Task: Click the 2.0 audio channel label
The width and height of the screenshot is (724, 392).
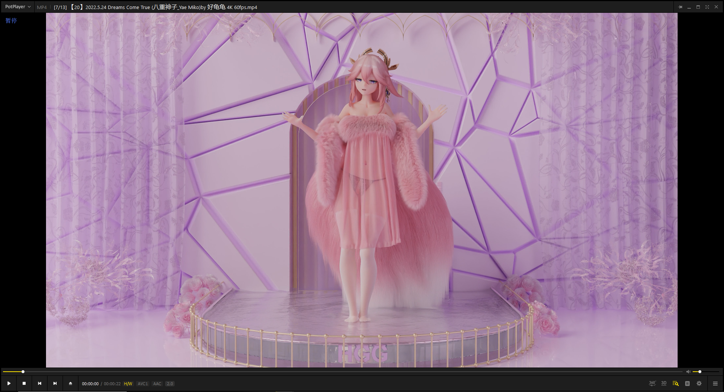Action: (170, 384)
